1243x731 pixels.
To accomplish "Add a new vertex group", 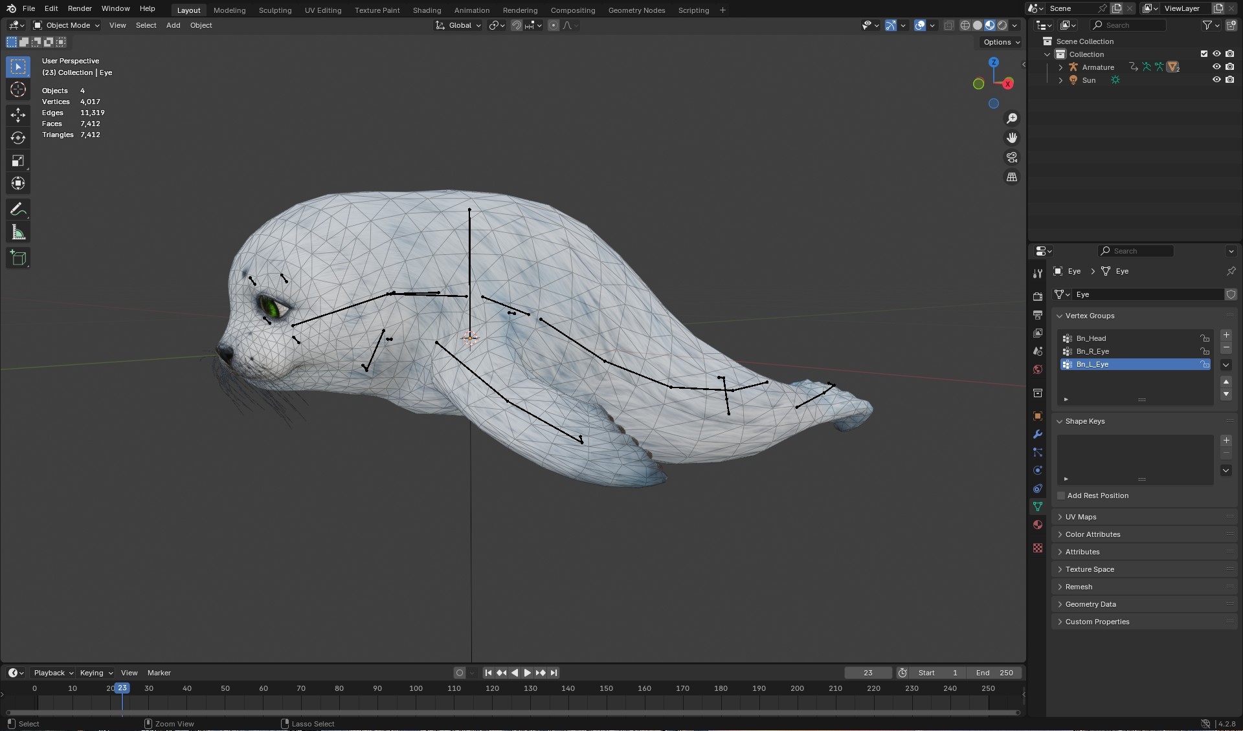I will (x=1226, y=335).
